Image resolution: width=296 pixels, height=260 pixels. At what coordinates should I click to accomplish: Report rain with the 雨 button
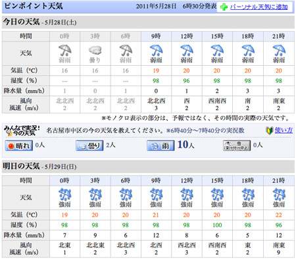pos(160,145)
